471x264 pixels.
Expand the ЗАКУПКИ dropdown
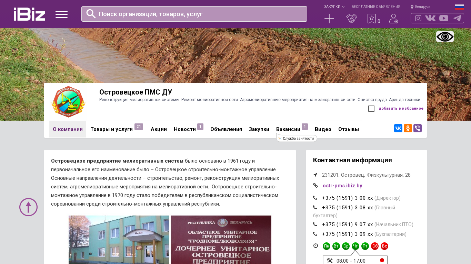334,7
